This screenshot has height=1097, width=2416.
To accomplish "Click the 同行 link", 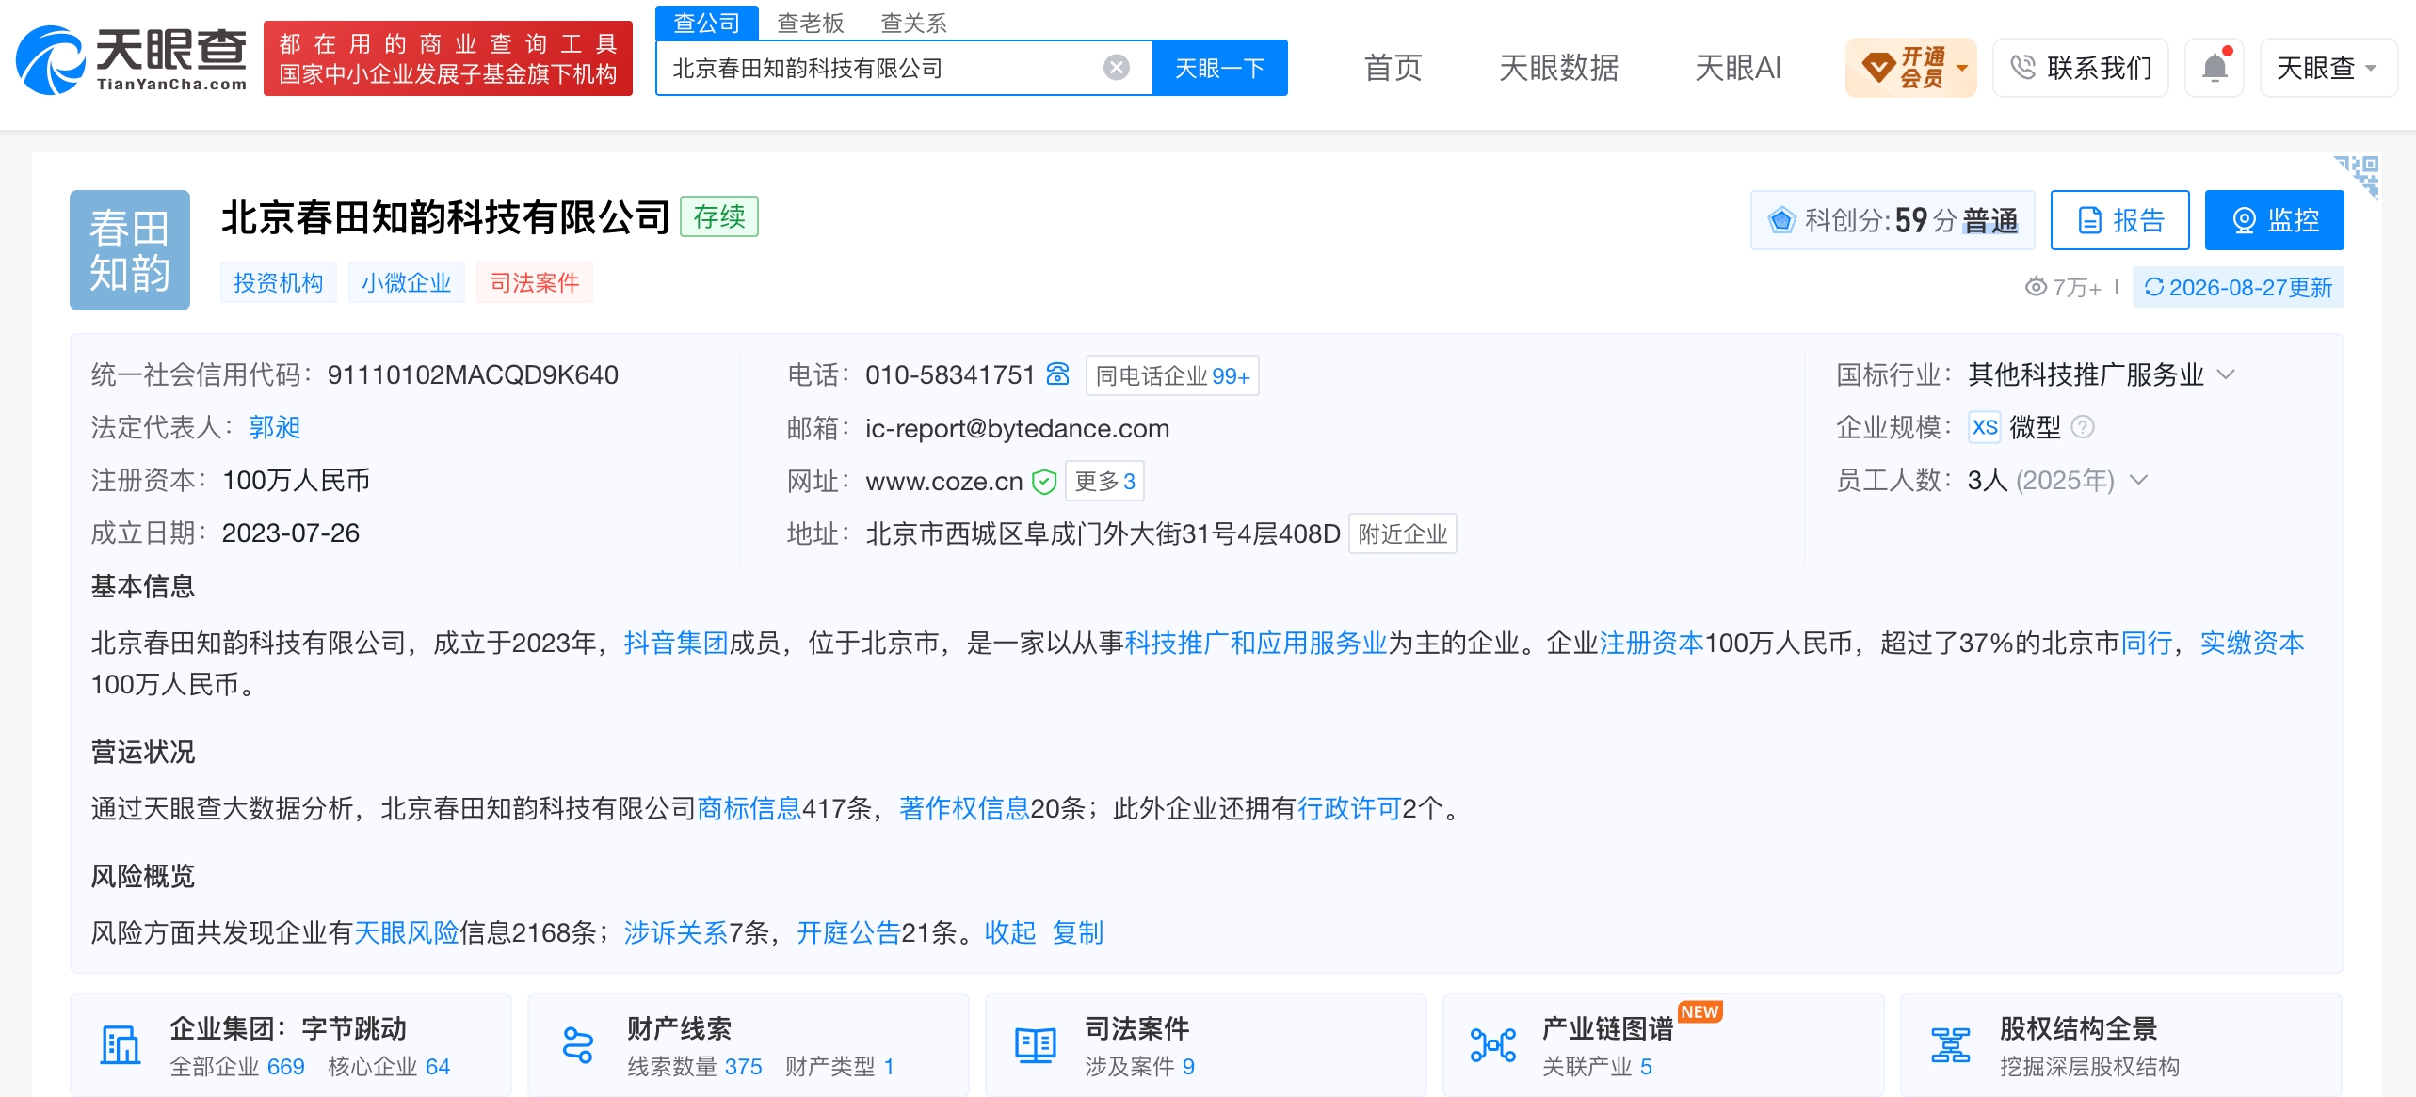I will click(2147, 643).
